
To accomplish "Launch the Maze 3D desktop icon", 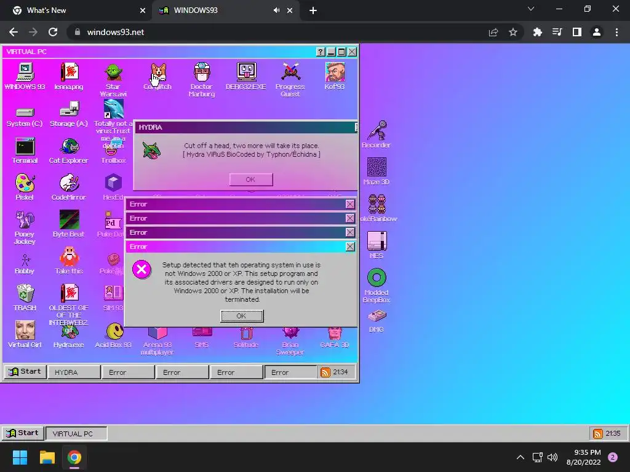I will [x=377, y=167].
